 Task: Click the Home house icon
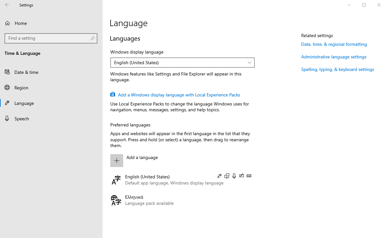[7, 23]
